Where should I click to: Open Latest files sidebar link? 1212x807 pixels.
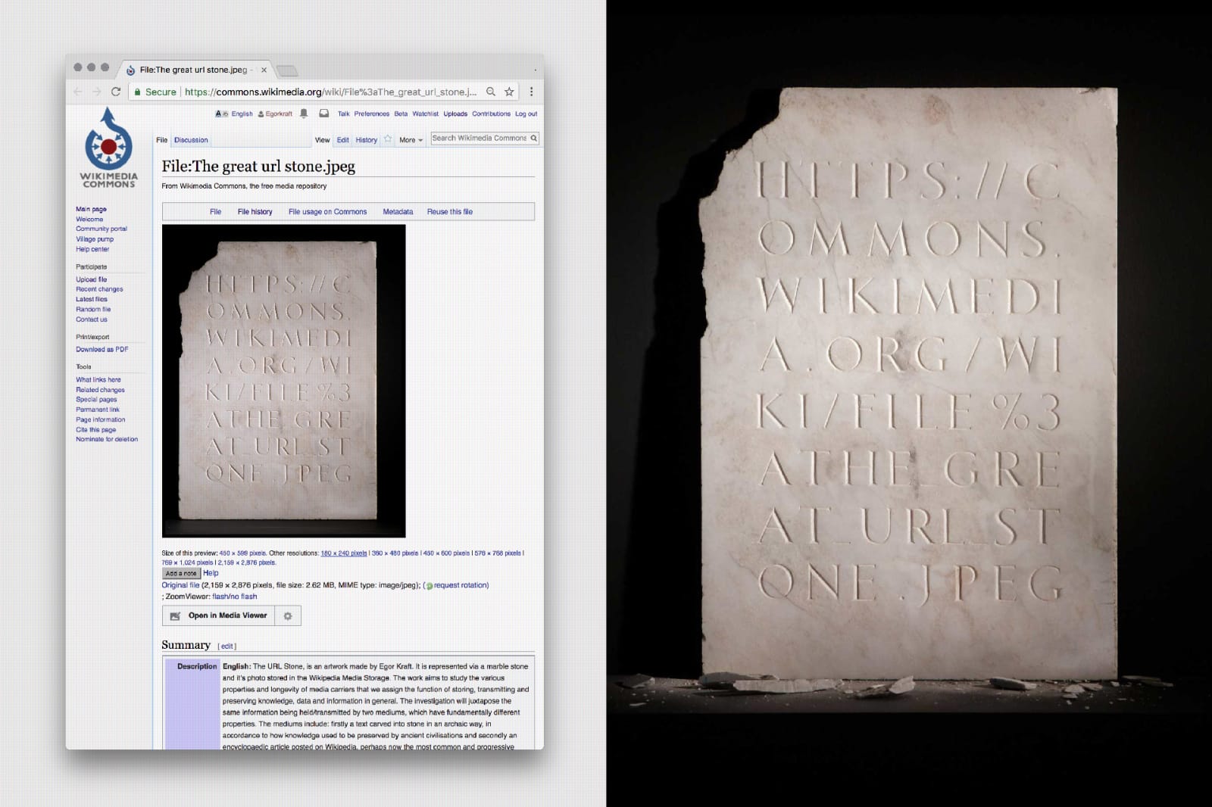92,299
